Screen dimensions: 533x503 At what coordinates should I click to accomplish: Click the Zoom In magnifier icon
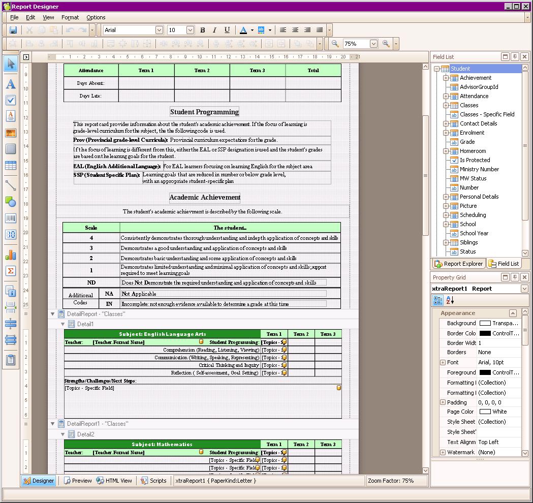pos(386,44)
